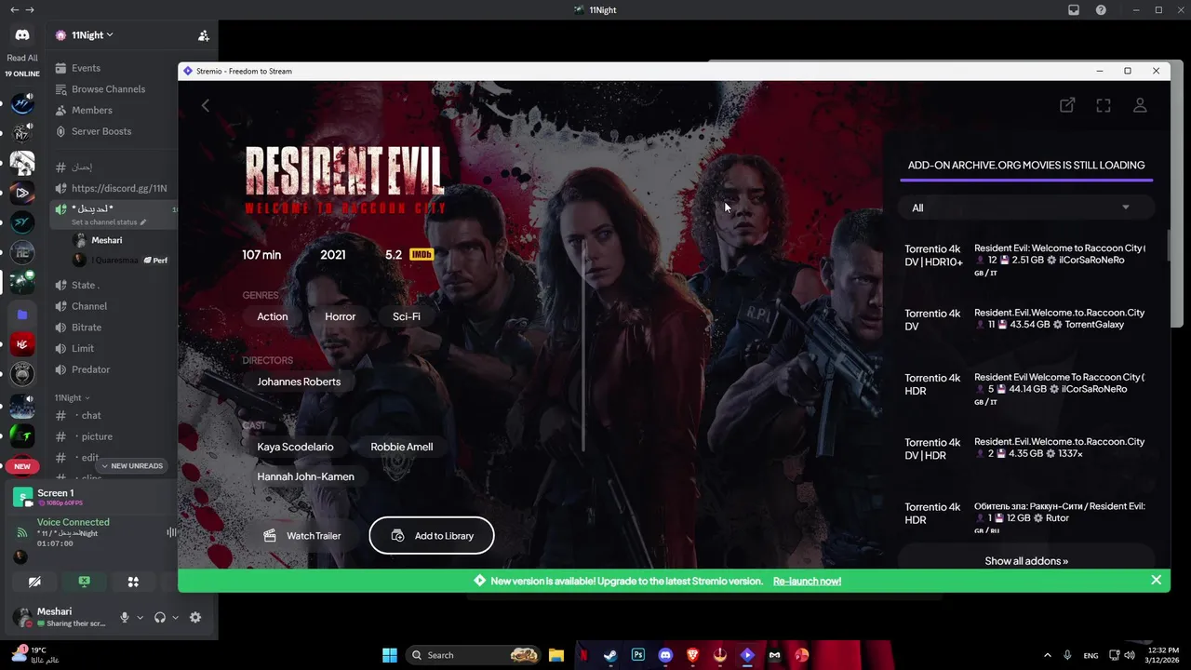
Task: Show hidden system tray icons
Action: 1047,655
